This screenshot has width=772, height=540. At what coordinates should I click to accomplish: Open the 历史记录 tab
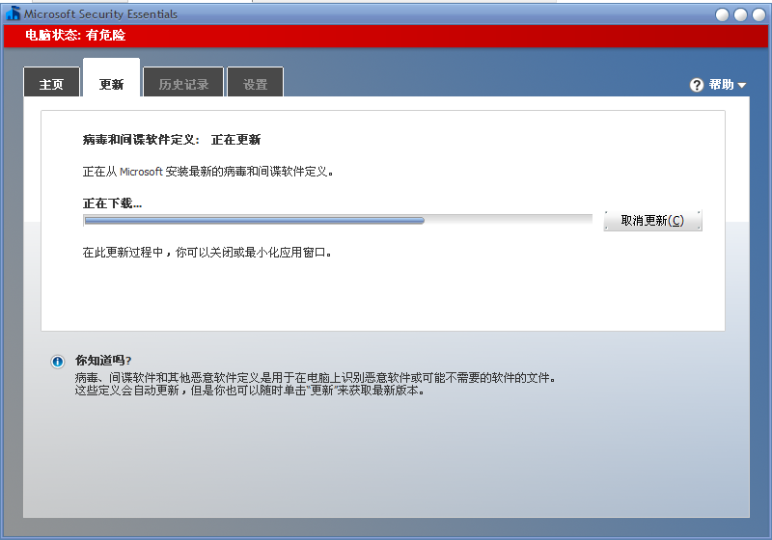click(183, 82)
